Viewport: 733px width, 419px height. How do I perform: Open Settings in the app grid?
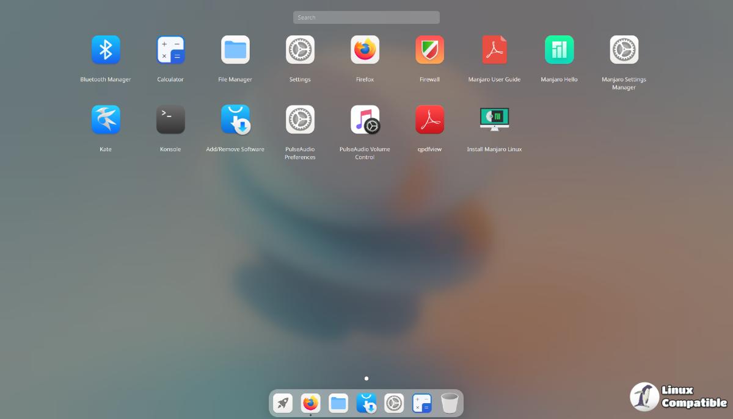point(300,50)
